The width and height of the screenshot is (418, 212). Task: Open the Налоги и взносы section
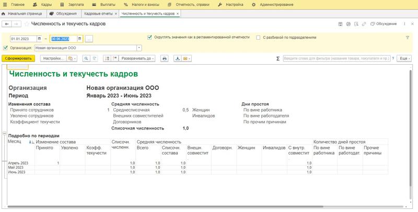point(142,5)
